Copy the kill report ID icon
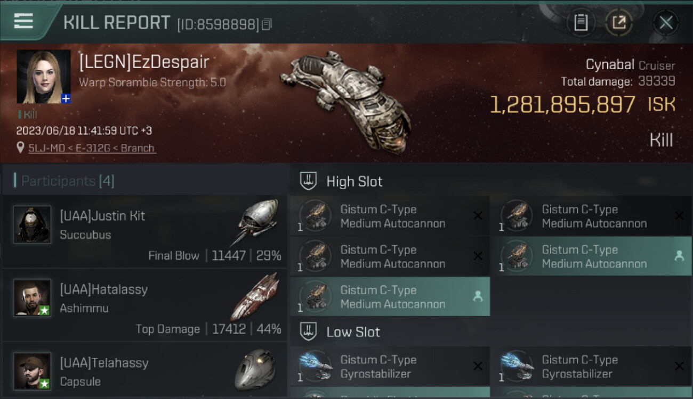 click(267, 24)
